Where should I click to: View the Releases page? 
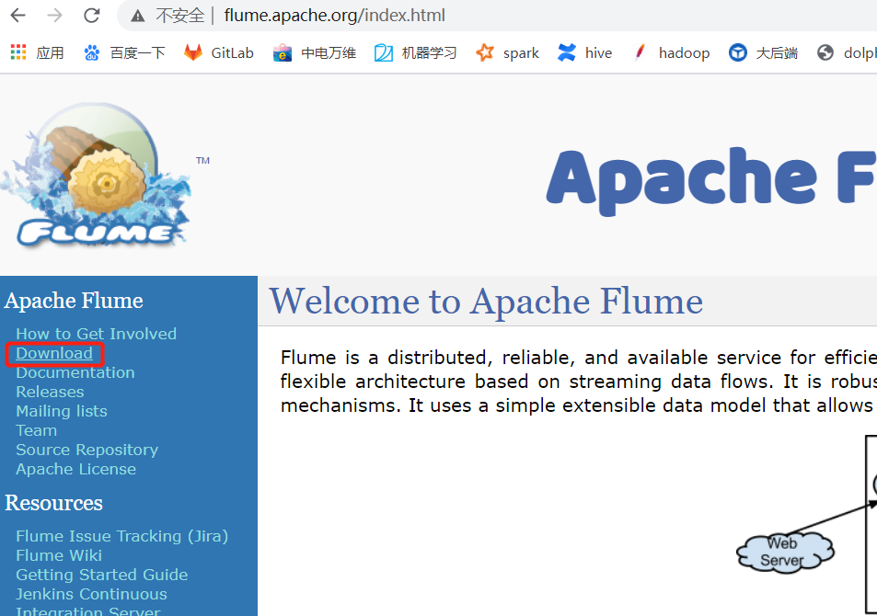tap(49, 392)
